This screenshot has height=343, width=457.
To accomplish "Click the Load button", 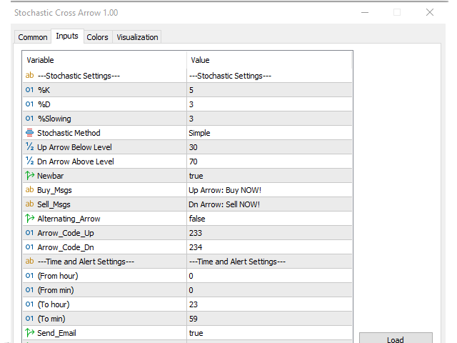I will [396, 338].
